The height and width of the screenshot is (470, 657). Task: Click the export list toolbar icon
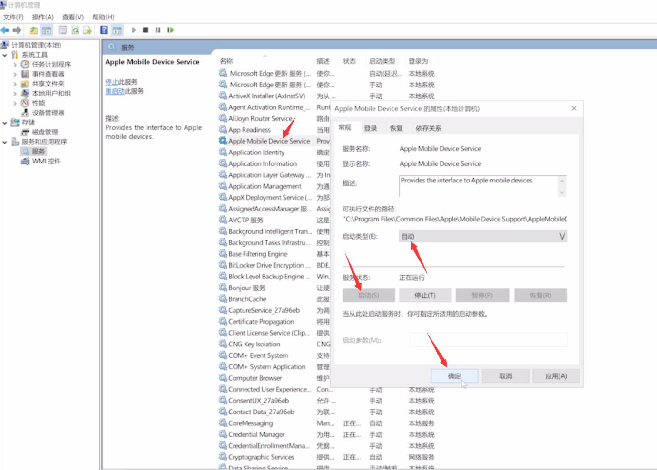tap(88, 30)
